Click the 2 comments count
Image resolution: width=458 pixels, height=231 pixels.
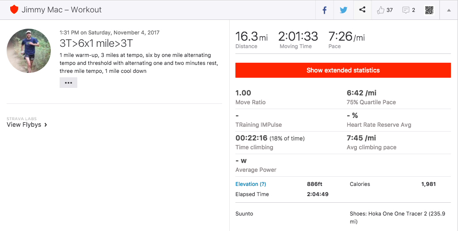point(413,10)
